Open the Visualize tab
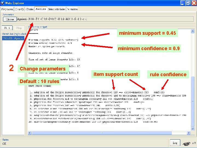Viewport: 197px width, 148px height. (x=72, y=9)
